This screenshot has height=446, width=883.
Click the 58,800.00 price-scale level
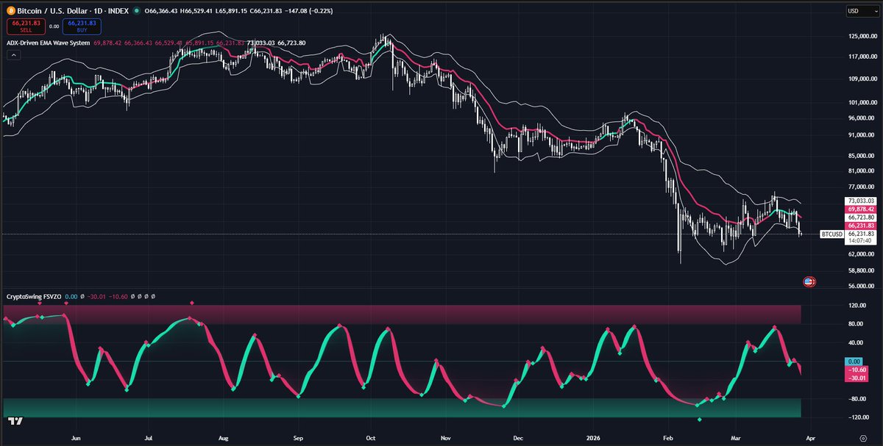[861, 270]
